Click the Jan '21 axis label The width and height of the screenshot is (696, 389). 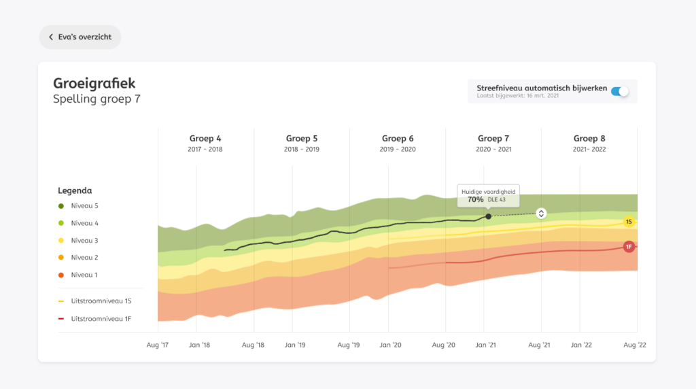point(485,345)
